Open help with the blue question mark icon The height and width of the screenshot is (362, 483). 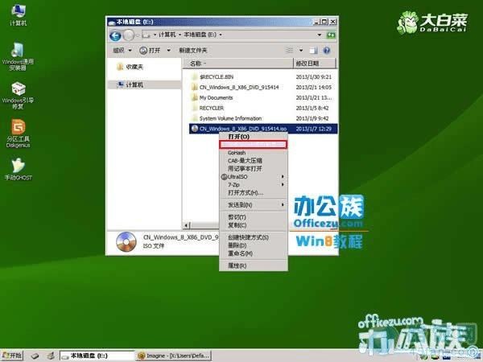click(327, 51)
